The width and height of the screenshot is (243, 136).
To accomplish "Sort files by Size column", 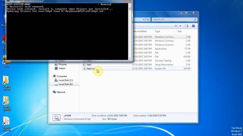I will 180,31.
